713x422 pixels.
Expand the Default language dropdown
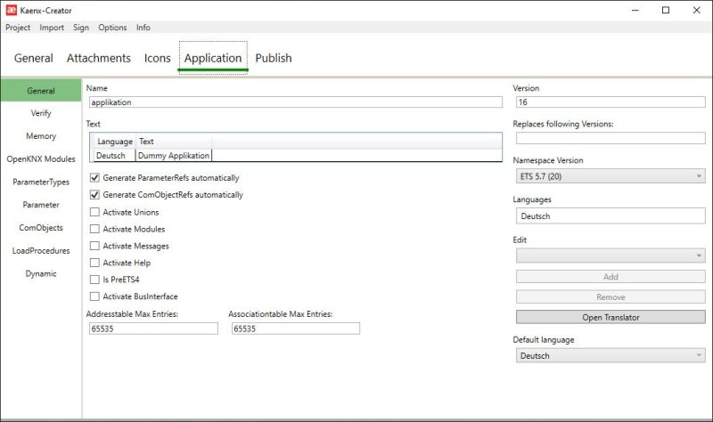click(611, 355)
